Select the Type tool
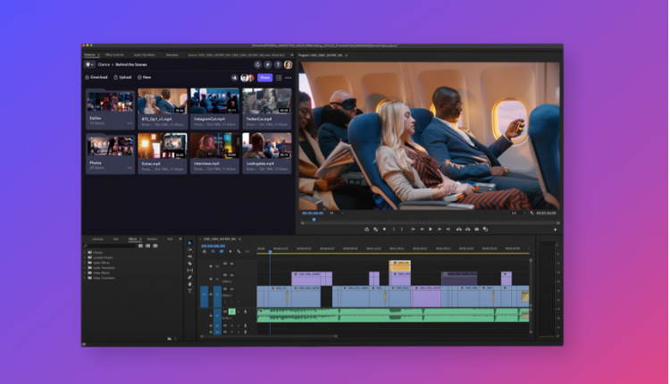 (189, 291)
